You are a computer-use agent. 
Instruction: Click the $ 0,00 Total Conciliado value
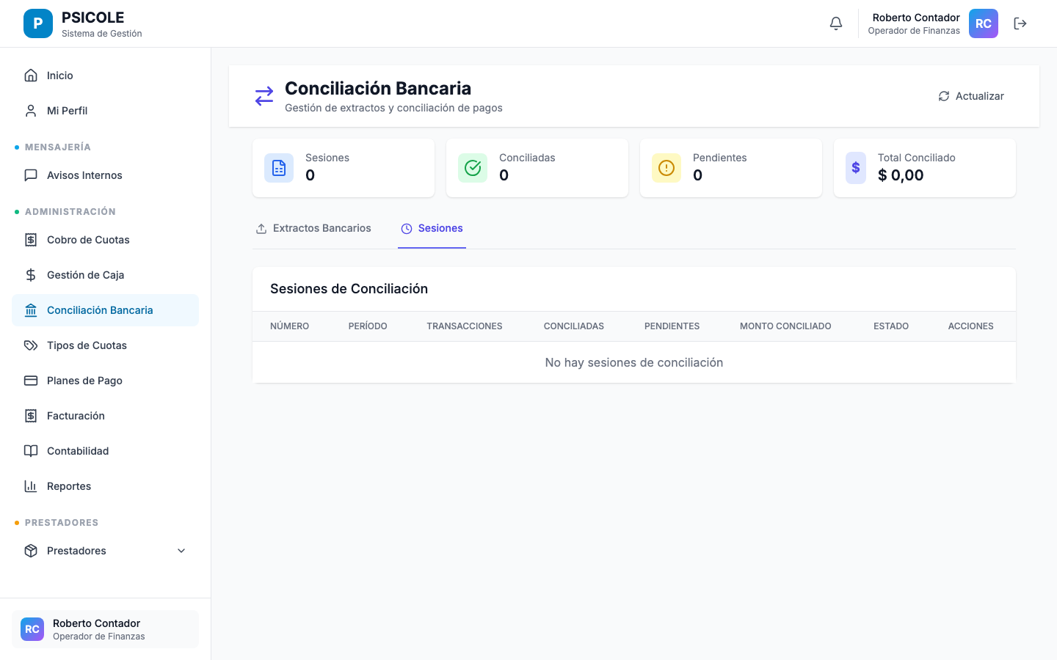coord(901,175)
